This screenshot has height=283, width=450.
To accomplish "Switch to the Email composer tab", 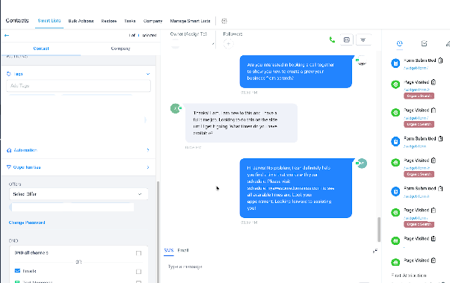I will tap(183, 250).
